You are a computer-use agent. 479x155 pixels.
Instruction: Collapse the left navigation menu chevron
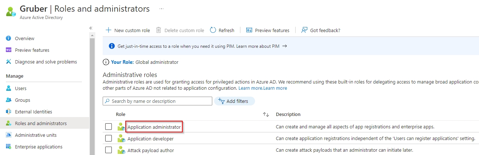pyautogui.click(x=91, y=28)
